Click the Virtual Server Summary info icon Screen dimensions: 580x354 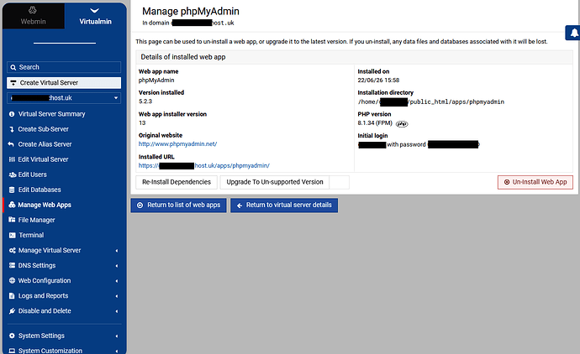(12, 114)
